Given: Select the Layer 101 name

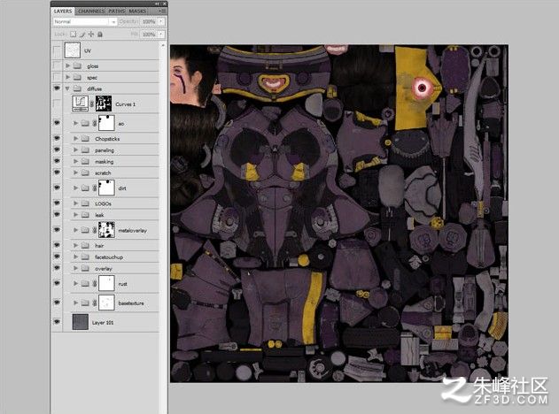Looking at the screenshot, I should coord(103,323).
